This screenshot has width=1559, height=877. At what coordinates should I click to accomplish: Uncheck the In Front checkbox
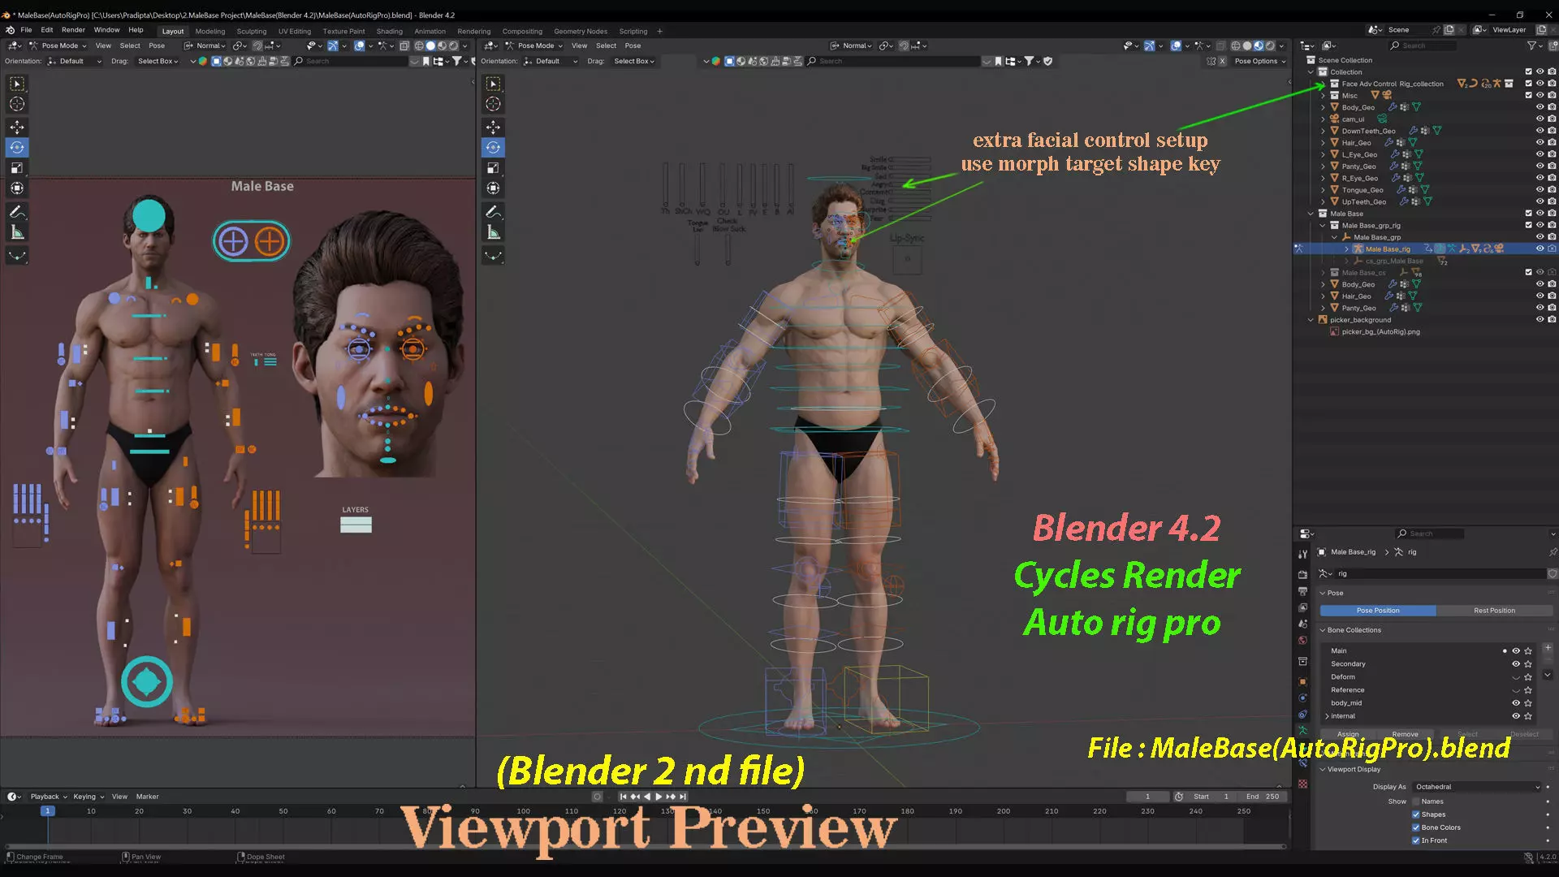tap(1416, 840)
